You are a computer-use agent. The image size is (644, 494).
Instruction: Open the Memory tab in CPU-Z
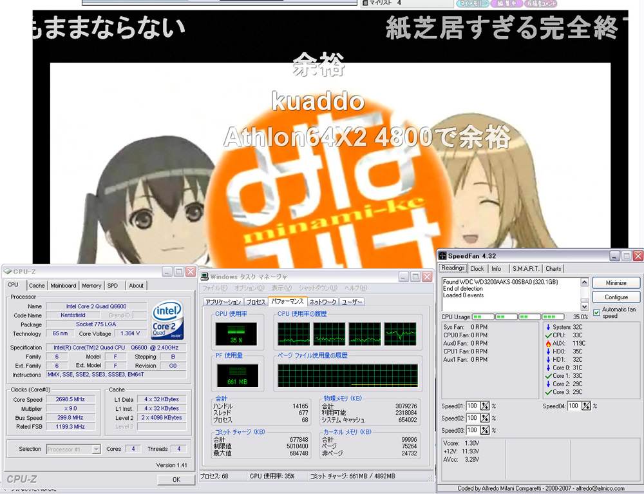coord(91,286)
